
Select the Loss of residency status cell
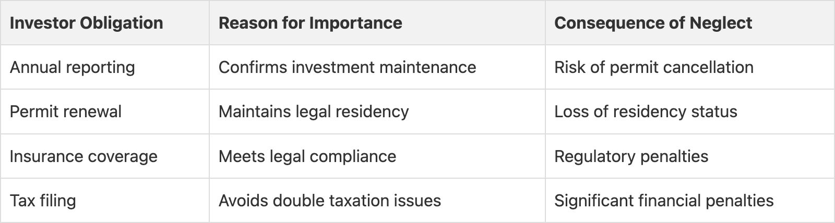(x=646, y=111)
